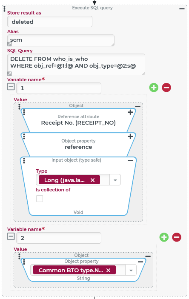Click red remove button beside variable 2

177,237
